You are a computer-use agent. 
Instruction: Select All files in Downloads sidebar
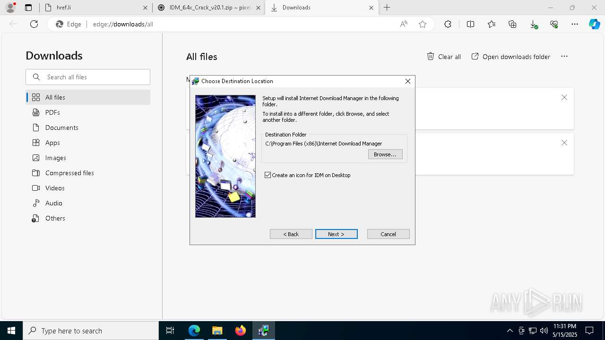click(88, 97)
